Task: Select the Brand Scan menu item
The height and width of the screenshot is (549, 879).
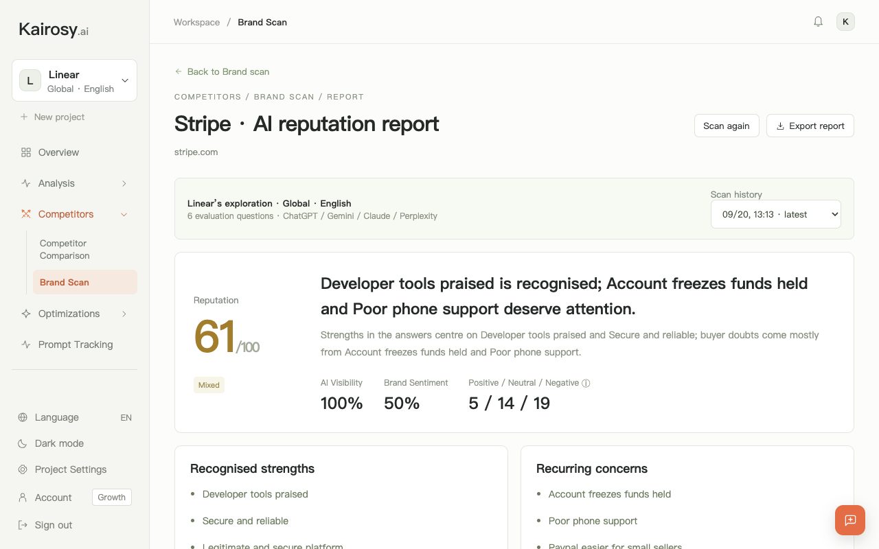Action: point(84,282)
